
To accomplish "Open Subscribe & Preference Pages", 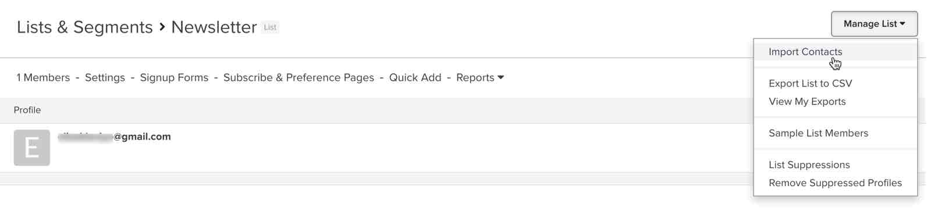I will point(299,77).
